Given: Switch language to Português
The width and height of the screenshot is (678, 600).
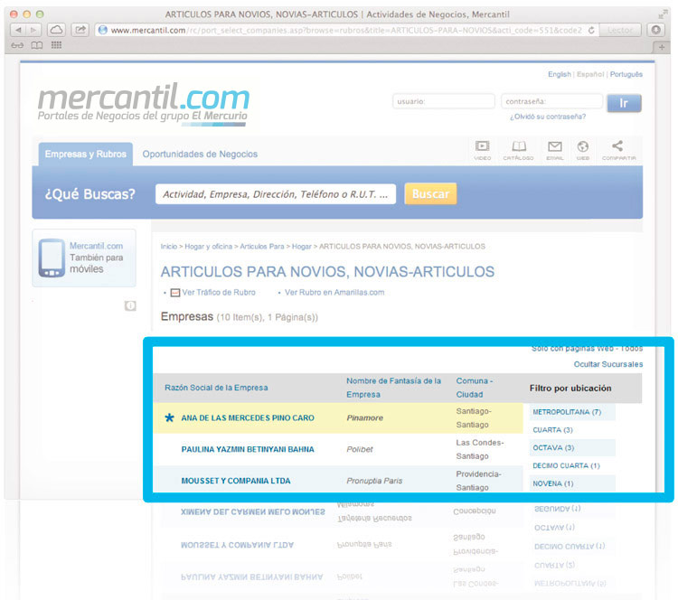Looking at the screenshot, I should click(626, 74).
